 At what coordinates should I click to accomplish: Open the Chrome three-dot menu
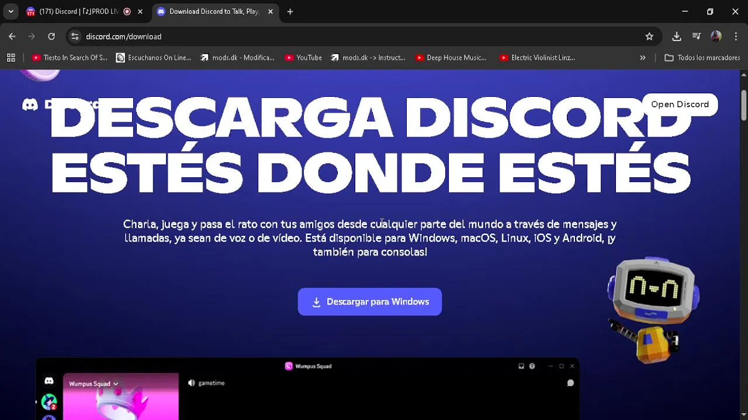pyautogui.click(x=736, y=36)
